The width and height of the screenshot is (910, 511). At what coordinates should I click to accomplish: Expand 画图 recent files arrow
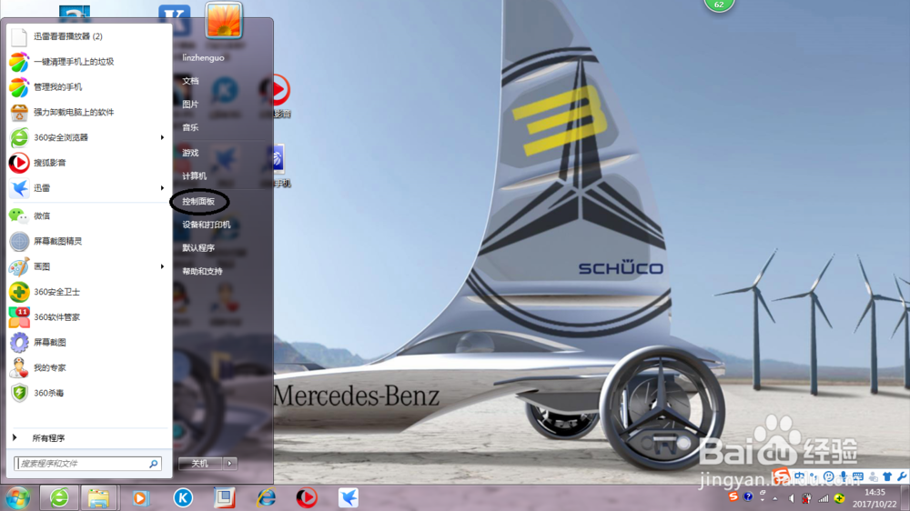coord(163,266)
